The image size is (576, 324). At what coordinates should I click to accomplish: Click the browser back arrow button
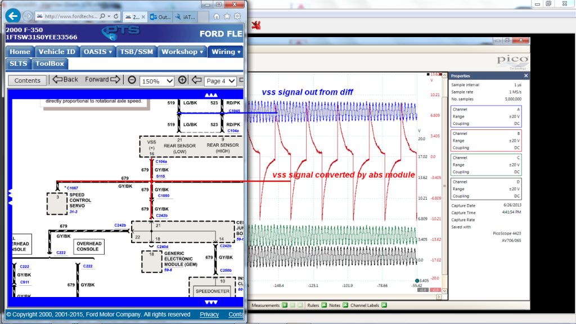tap(13, 16)
